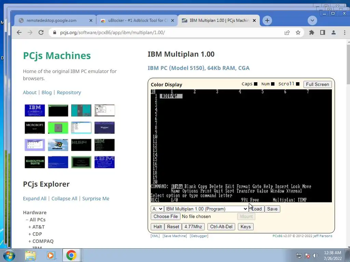The image size is (350, 262).
Task: View site info via padlock icon
Action: point(55,32)
